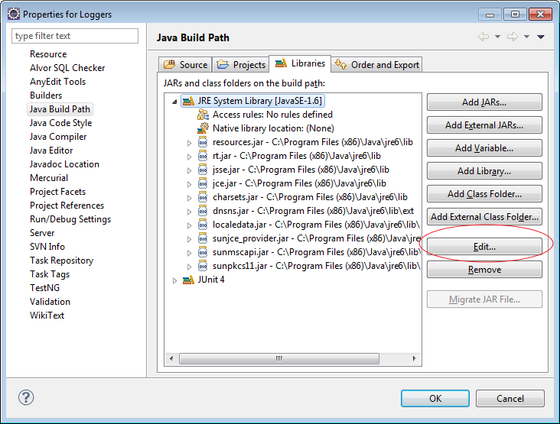Click the Access rules icon

click(x=203, y=115)
